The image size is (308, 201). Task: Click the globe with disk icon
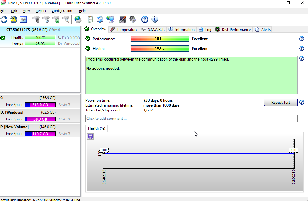pyautogui.click(x=78, y=19)
